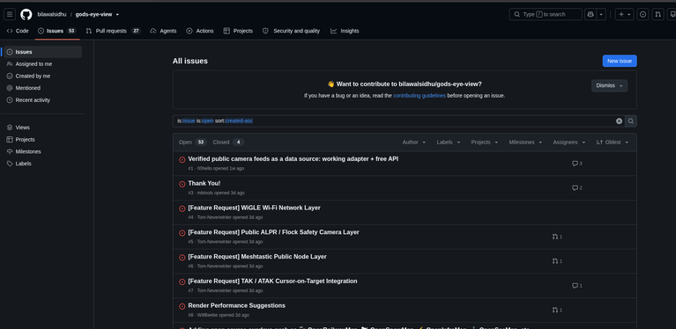
Task: View your issues from header icon
Action: click(x=643, y=14)
